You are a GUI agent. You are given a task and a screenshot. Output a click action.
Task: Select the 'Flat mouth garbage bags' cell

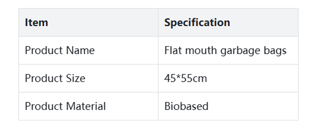point(225,51)
